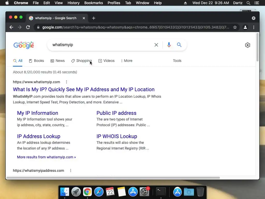265x199 pixels.
Task: Open the tab search dropdown arrow
Action: click(x=254, y=18)
